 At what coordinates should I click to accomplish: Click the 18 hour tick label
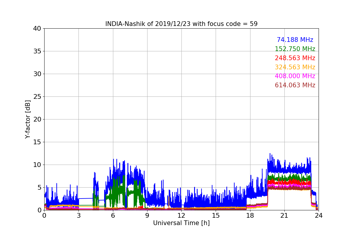pos(250,216)
